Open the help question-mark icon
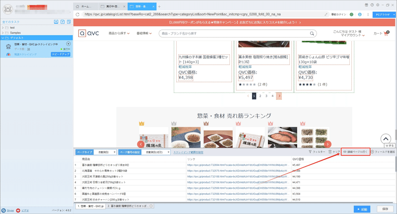This screenshot has height=214, width=397. [372, 5]
